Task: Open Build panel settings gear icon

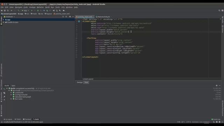Action: [217, 85]
